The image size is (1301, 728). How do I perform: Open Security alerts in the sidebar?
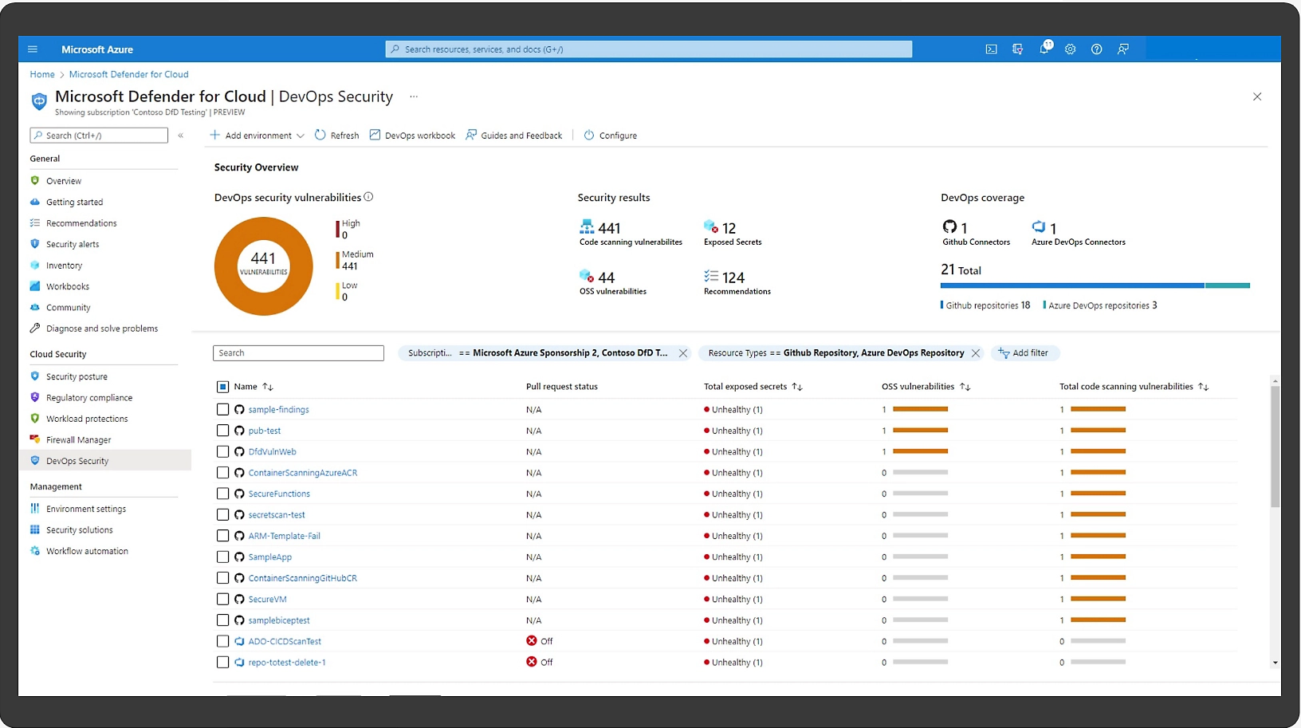[73, 244]
